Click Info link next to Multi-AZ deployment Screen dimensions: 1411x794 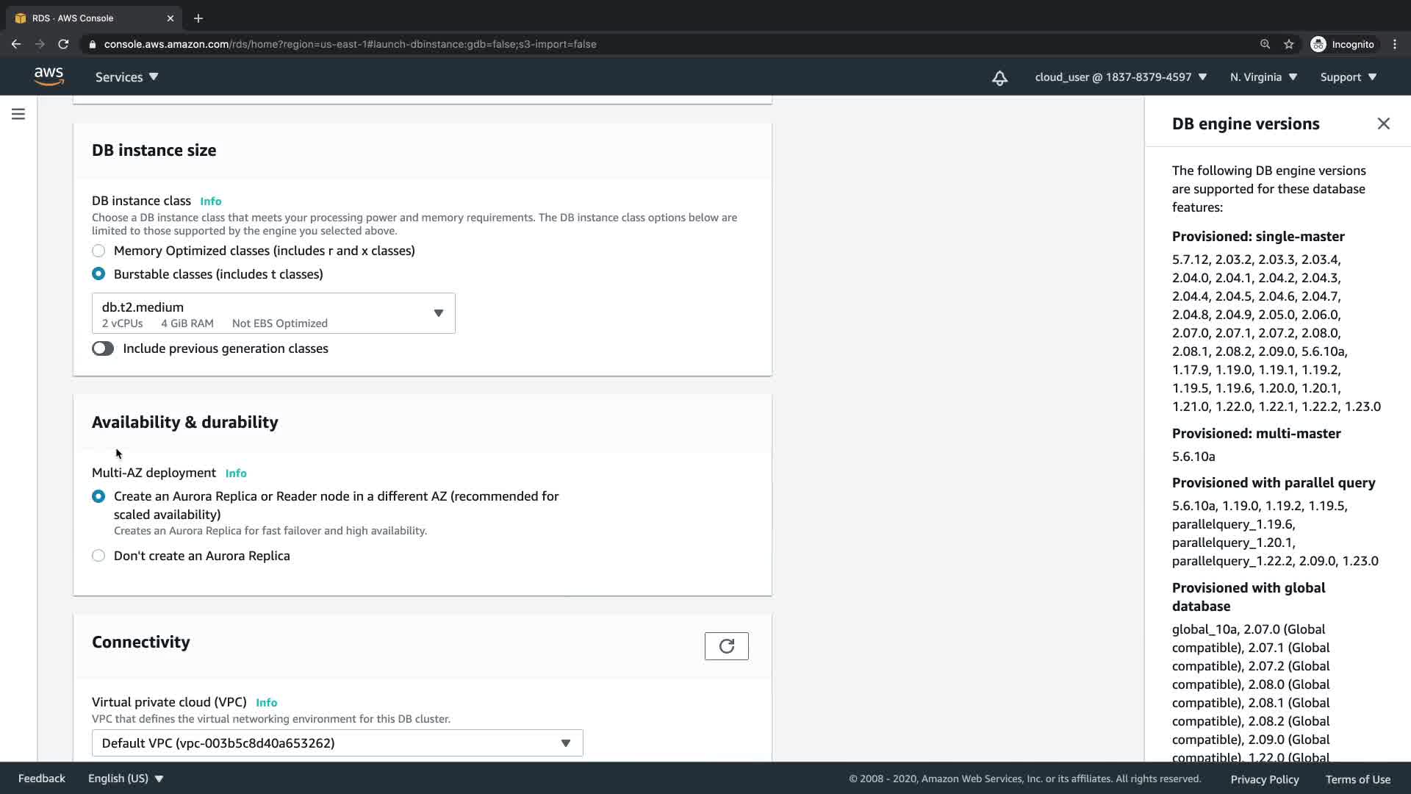tap(236, 473)
